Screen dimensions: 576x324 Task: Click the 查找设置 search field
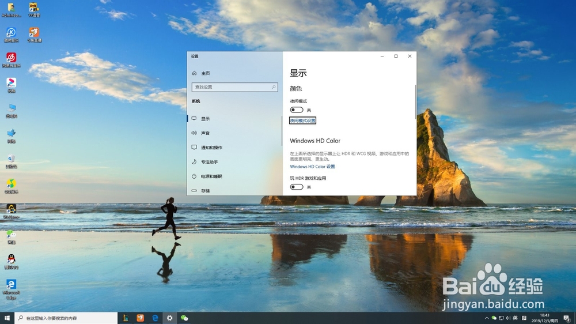click(235, 87)
